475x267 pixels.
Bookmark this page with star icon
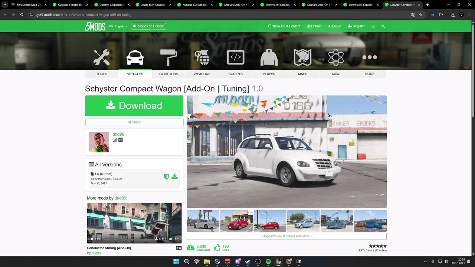[x=420, y=14]
